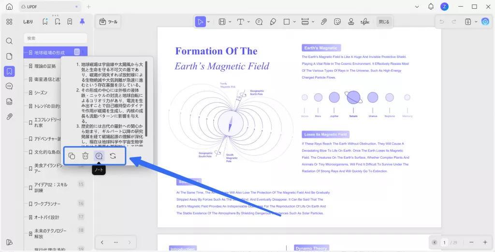Open the thumbnails grid icon in sidebar
495x252 pixels.
(x=10, y=22)
